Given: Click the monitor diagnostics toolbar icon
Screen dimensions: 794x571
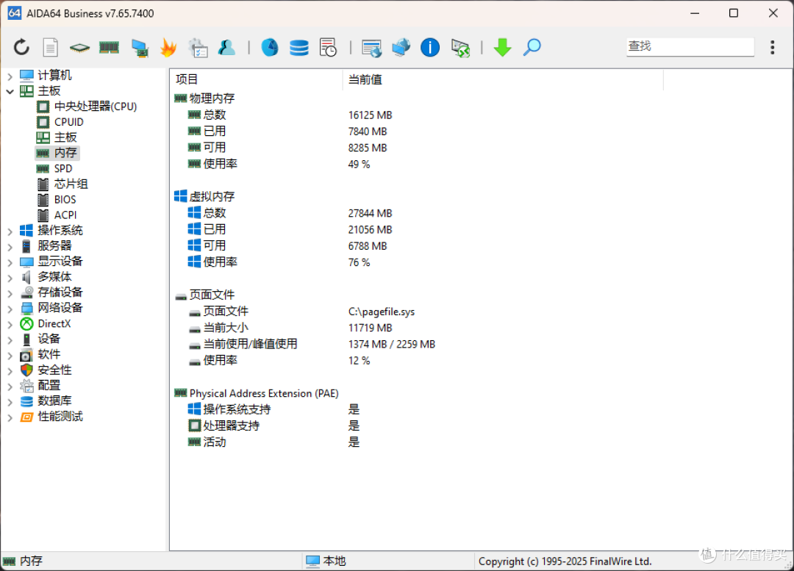Looking at the screenshot, I should pyautogui.click(x=139, y=48).
